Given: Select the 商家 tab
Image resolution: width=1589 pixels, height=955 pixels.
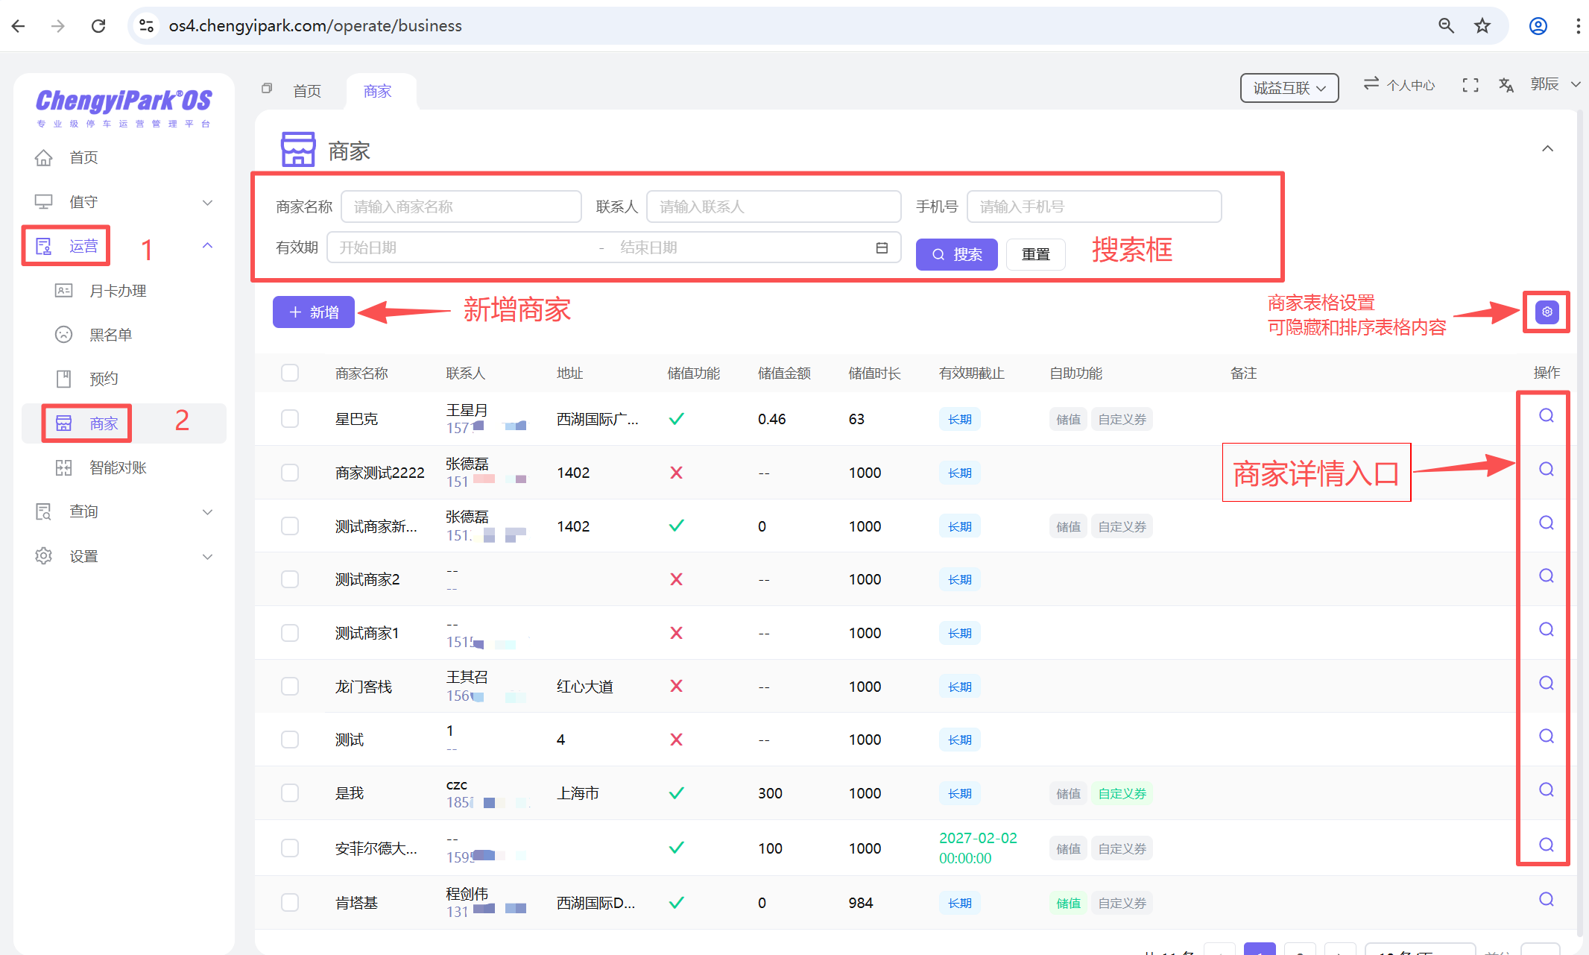Looking at the screenshot, I should (x=377, y=90).
